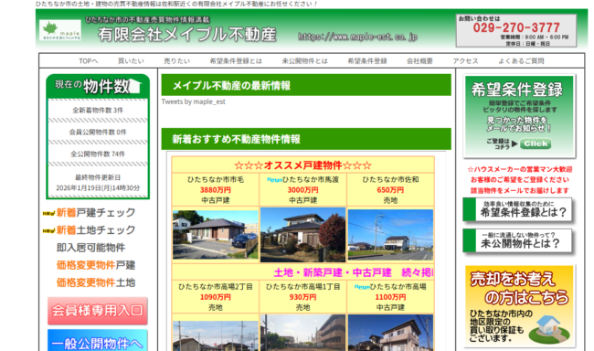Open 未公開物件とは in the navigation bar
Image resolution: width=594 pixels, height=351 pixels.
(x=304, y=61)
